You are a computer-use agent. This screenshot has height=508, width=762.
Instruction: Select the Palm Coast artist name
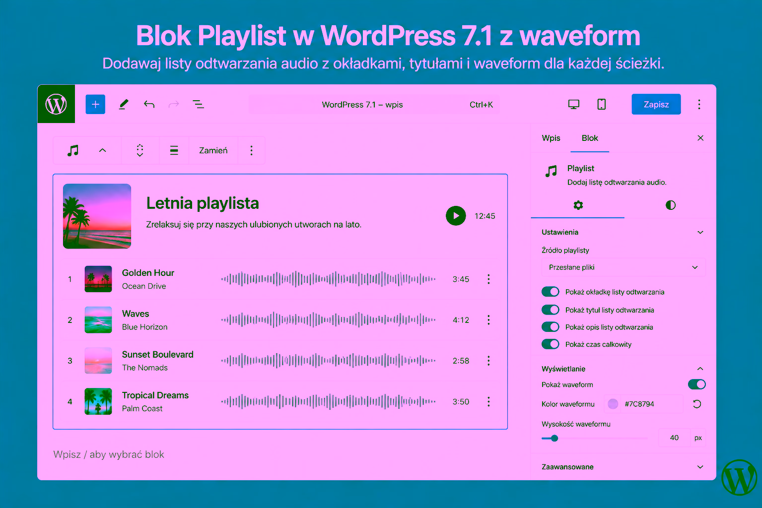click(x=142, y=408)
